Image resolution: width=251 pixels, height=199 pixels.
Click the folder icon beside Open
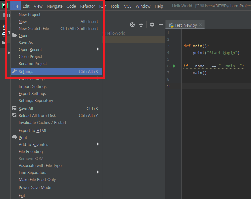[14, 35]
